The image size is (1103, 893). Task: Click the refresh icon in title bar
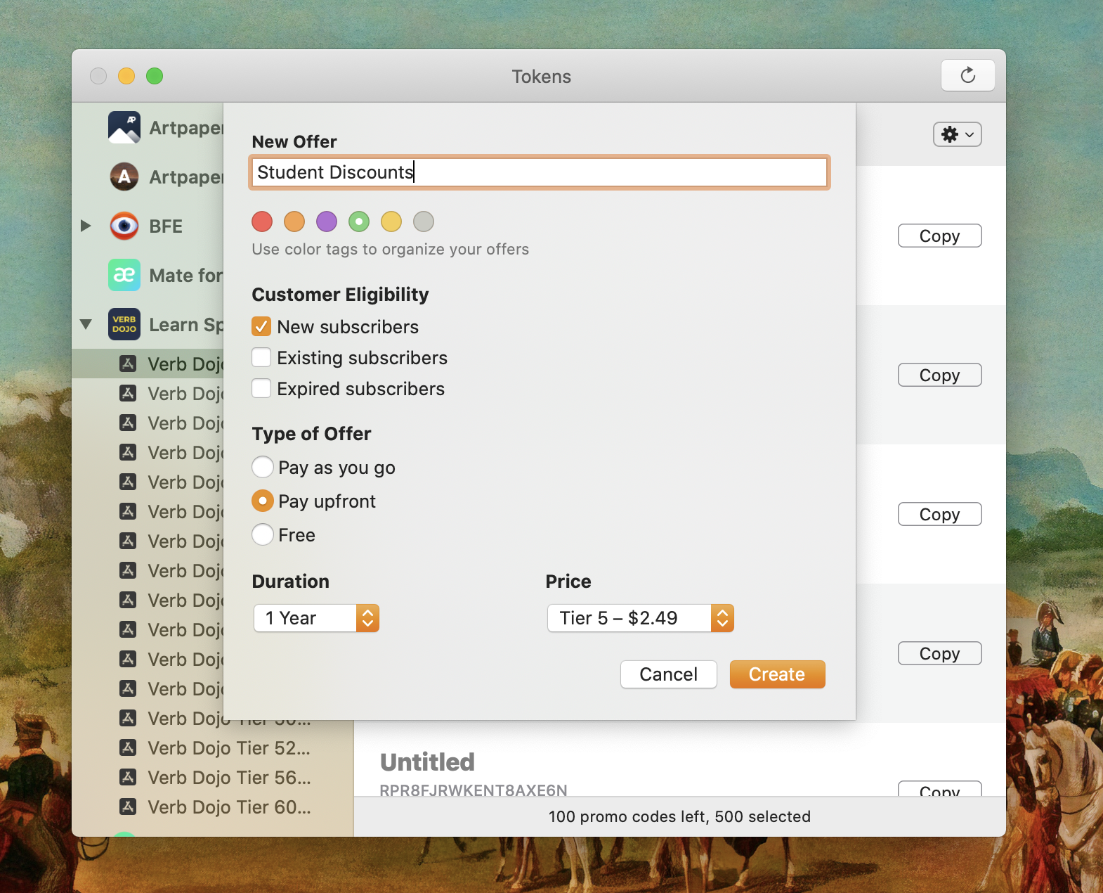tap(967, 75)
